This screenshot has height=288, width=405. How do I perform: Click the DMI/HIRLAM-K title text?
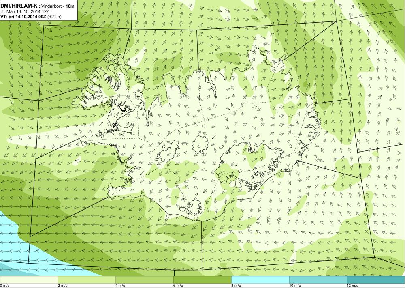pos(19,6)
